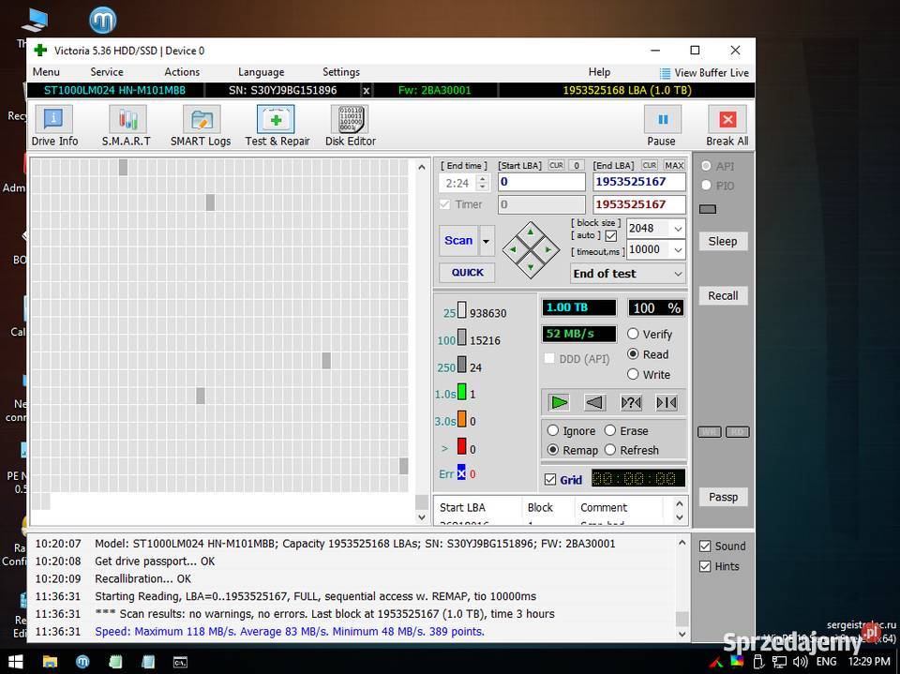Select the Remap radio button

click(552, 450)
